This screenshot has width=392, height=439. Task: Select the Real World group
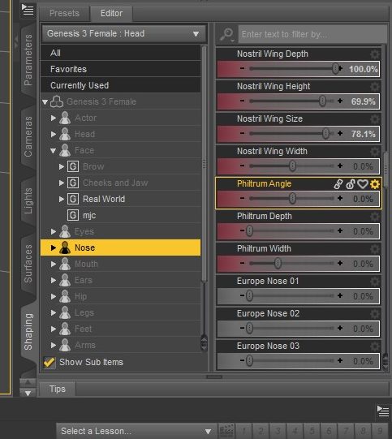tap(104, 199)
